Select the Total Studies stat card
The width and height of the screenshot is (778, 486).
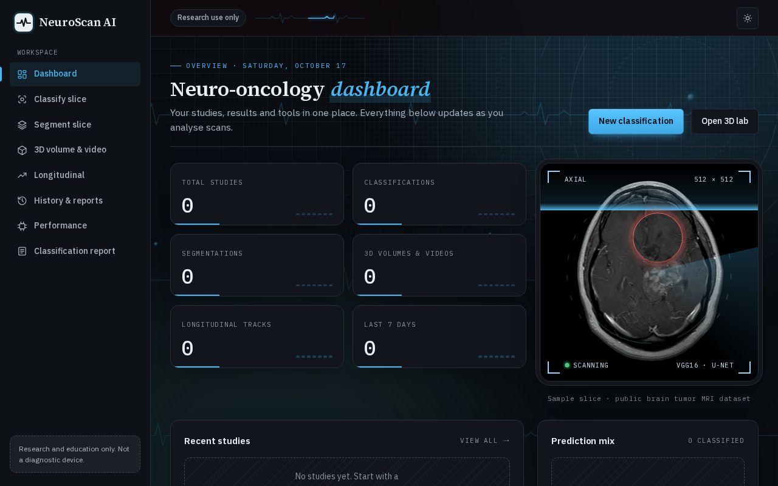point(257,194)
